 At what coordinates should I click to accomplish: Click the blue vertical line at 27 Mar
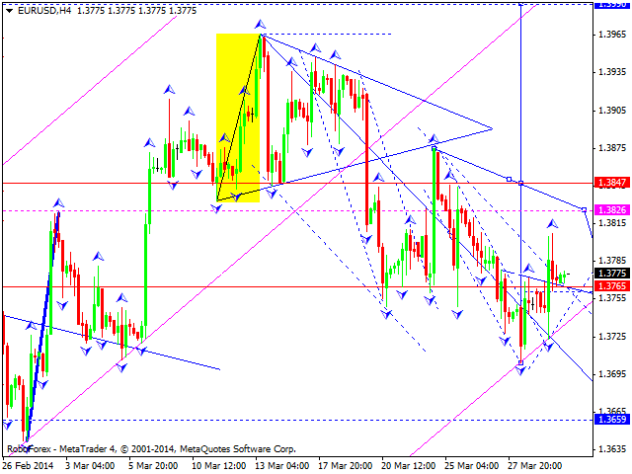[521, 120]
